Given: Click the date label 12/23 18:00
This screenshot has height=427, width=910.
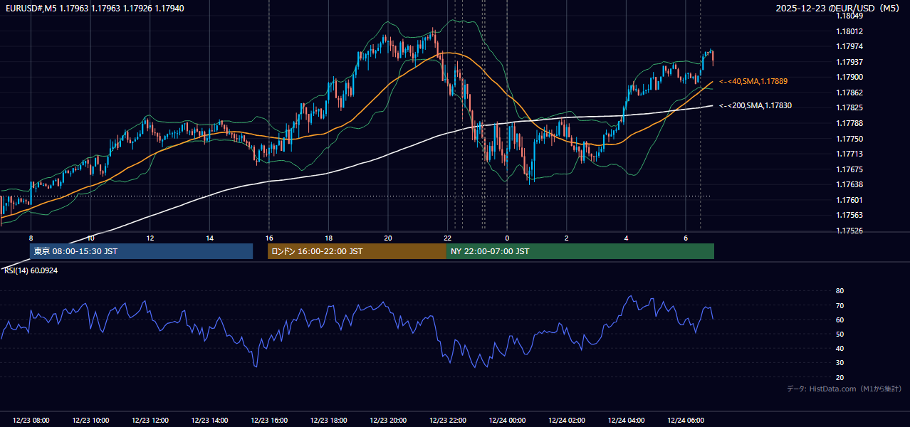Looking at the screenshot, I should click(329, 421).
